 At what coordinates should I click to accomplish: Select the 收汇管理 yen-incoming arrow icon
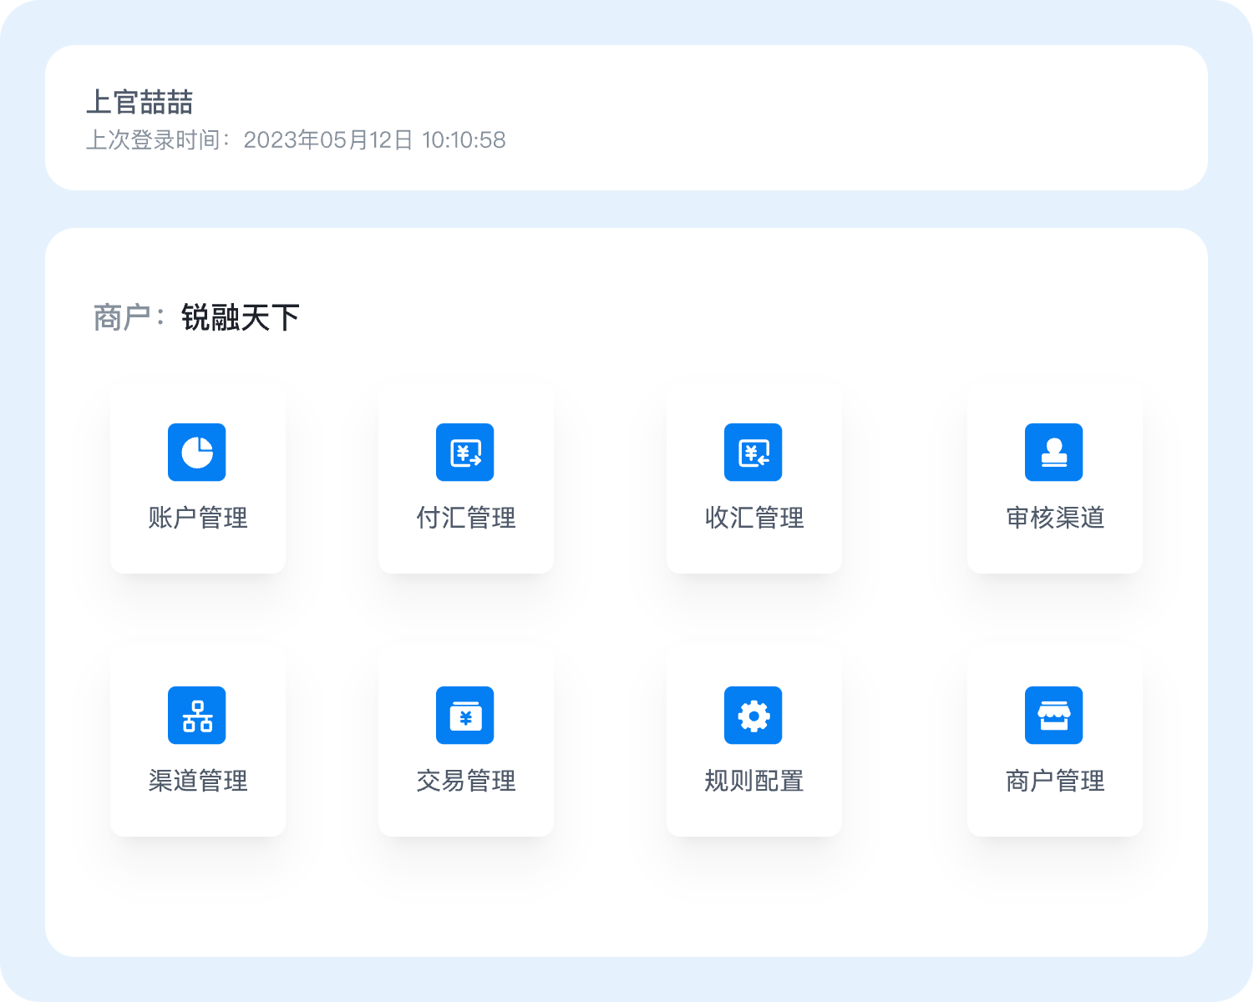(x=753, y=453)
